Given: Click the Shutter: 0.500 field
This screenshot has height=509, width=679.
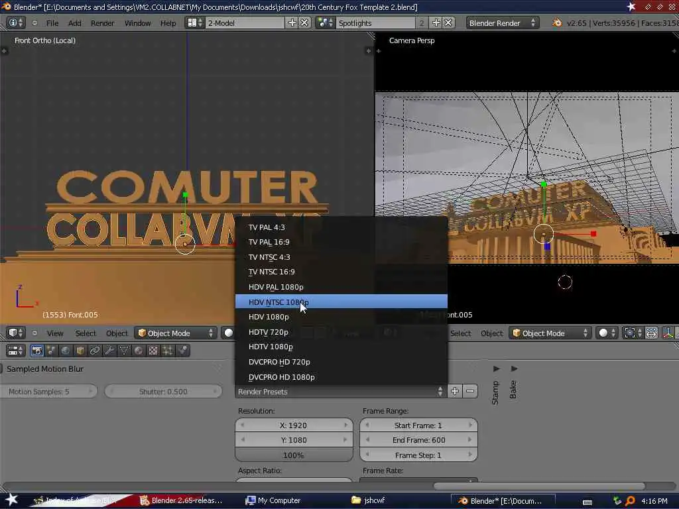Looking at the screenshot, I should pyautogui.click(x=163, y=391).
